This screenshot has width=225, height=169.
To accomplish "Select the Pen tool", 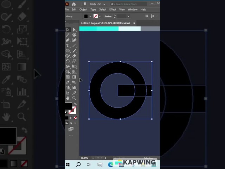I will click(x=68, y=40).
